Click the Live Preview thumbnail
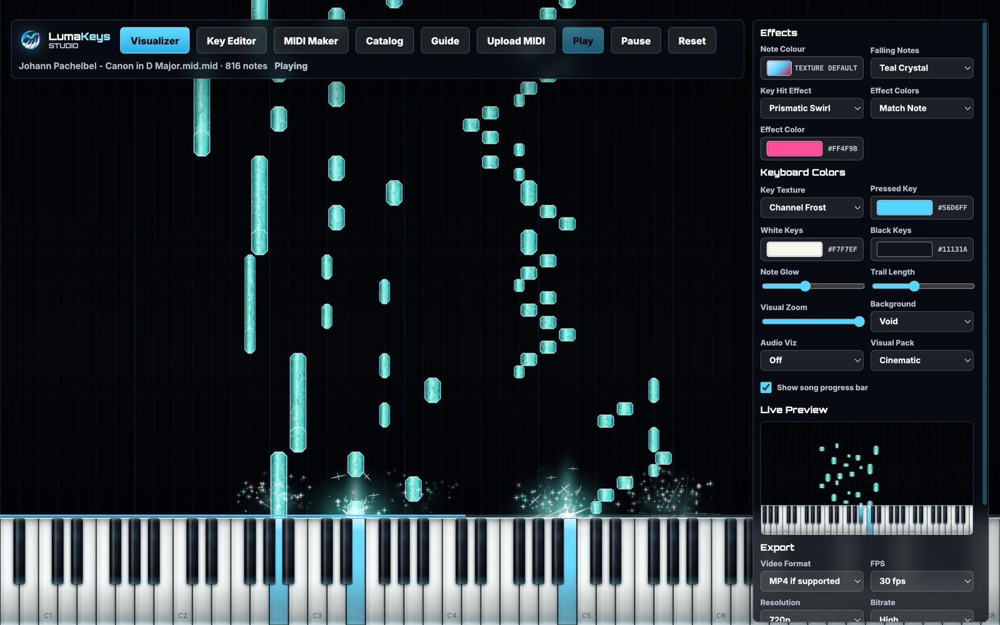 (x=866, y=478)
